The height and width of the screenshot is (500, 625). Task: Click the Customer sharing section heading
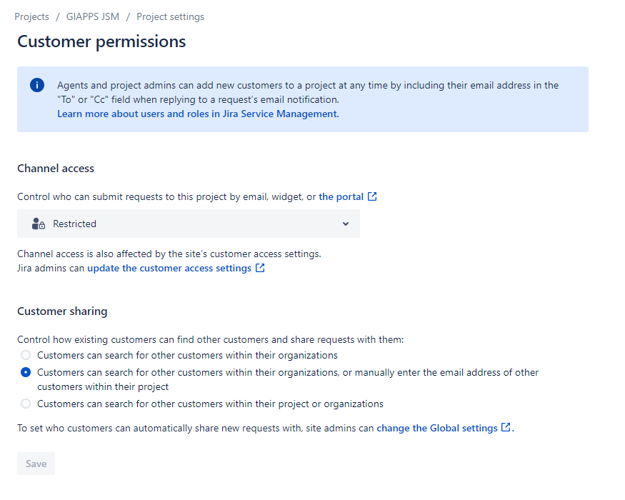pyautogui.click(x=62, y=311)
